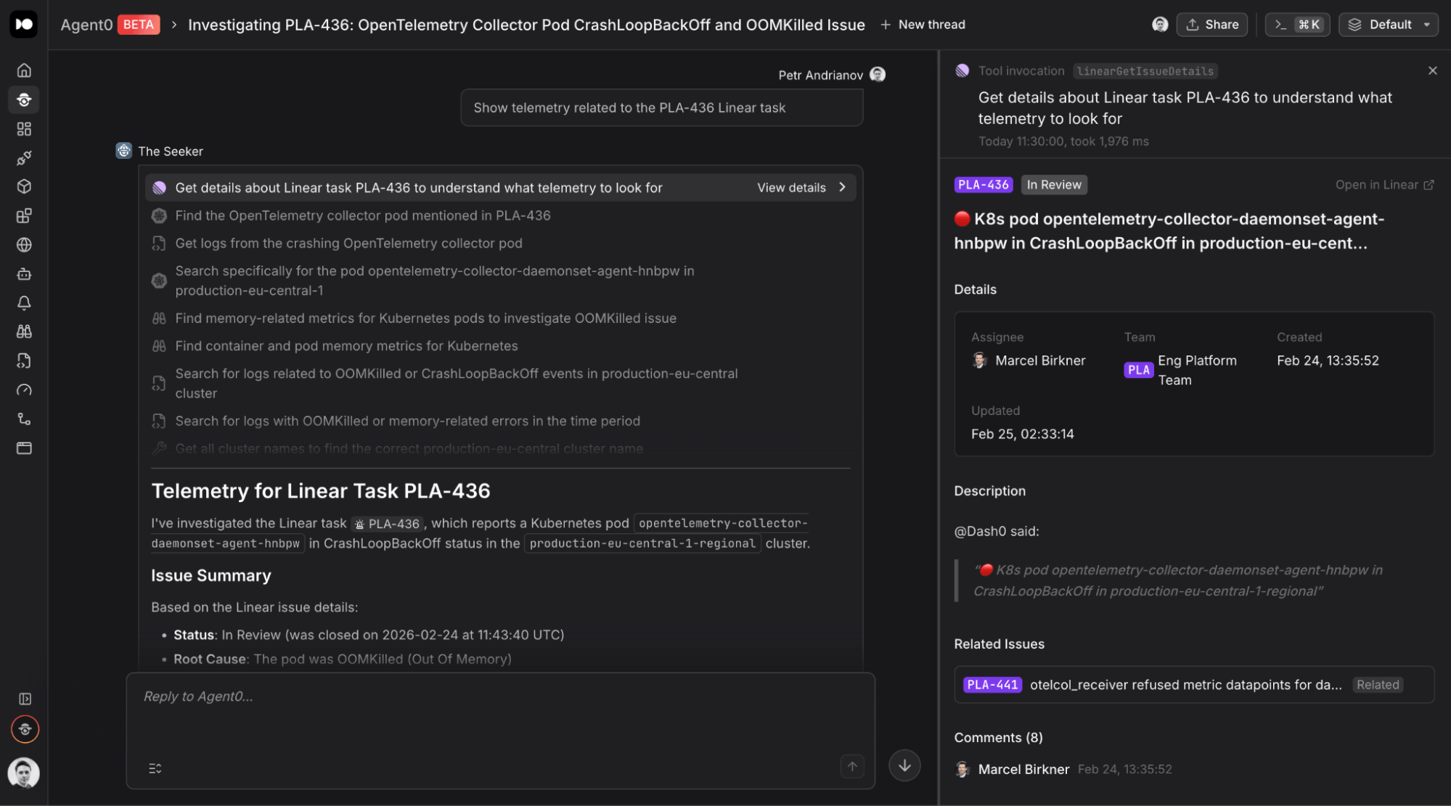Open the gauge metrics sidebar icon
1451x806 pixels.
pyautogui.click(x=24, y=390)
